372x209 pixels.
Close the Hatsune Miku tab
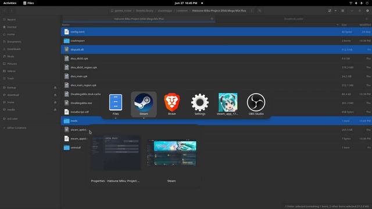tap(212, 19)
